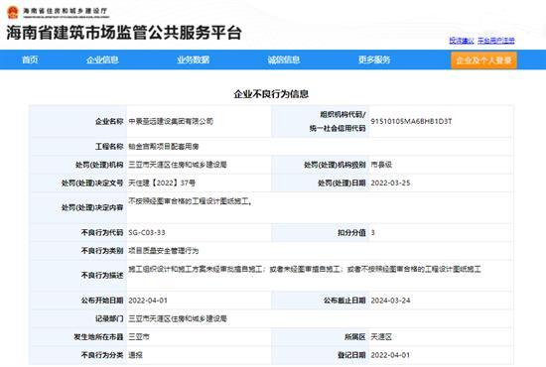Viewport: 546px width, 367px height.
Task: Open the 企业信息 nav menu
Action: (x=102, y=60)
